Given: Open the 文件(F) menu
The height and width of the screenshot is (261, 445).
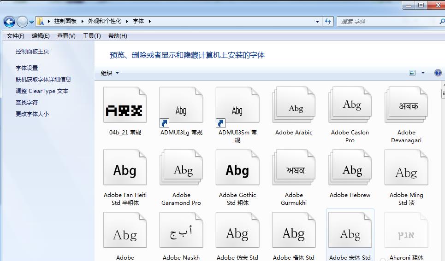Looking at the screenshot, I should coord(16,36).
